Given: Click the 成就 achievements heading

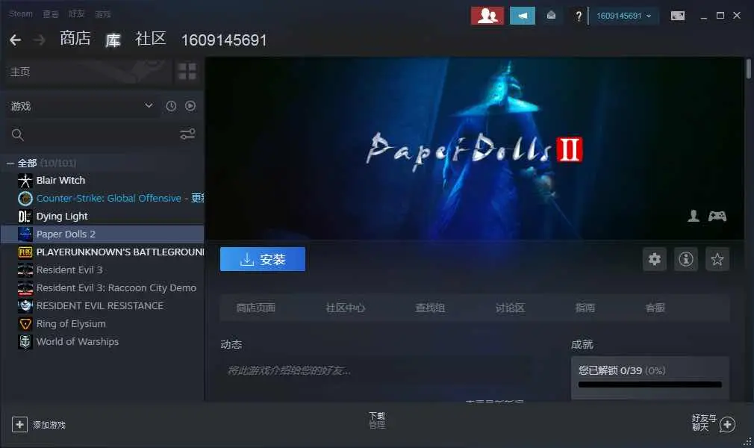Looking at the screenshot, I should pyautogui.click(x=582, y=344).
